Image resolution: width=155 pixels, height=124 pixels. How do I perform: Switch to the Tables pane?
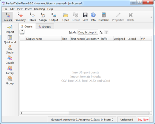pyautogui.click(x=32, y=17)
